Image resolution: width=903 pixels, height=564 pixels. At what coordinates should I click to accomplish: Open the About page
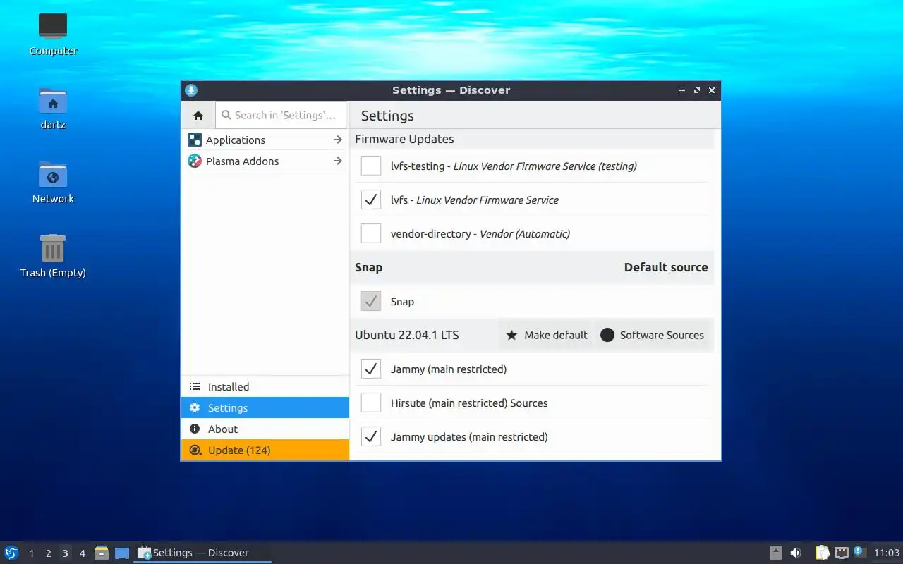[265, 429]
